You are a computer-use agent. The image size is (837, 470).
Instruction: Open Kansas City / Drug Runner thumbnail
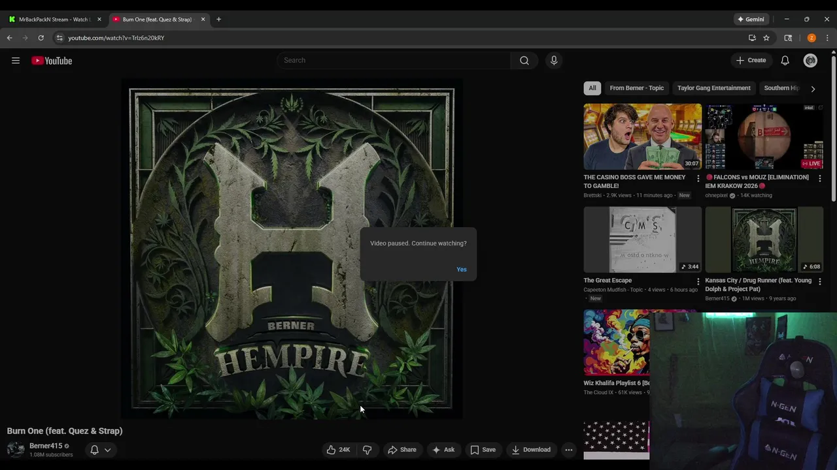point(764,240)
